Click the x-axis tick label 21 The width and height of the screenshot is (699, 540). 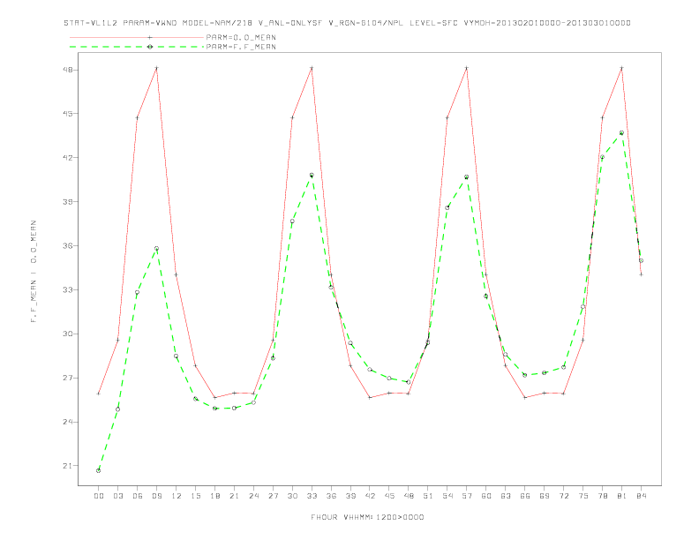click(x=234, y=496)
